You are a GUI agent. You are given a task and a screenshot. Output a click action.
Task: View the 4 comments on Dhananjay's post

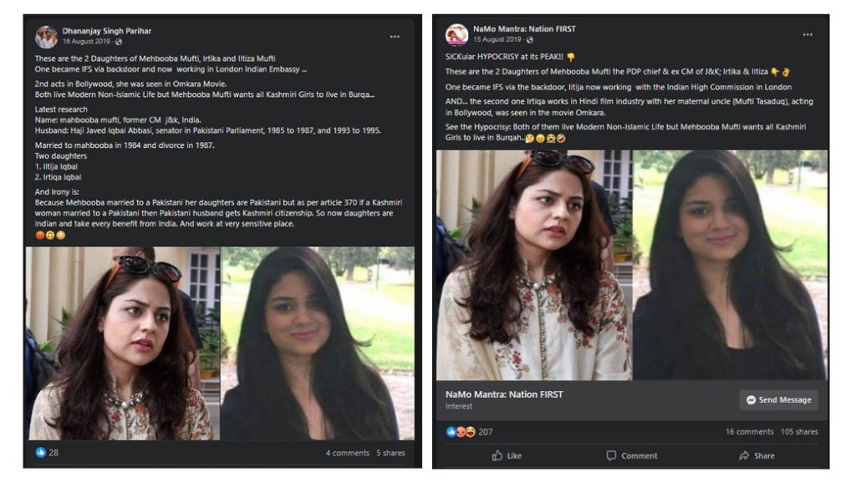tap(347, 453)
